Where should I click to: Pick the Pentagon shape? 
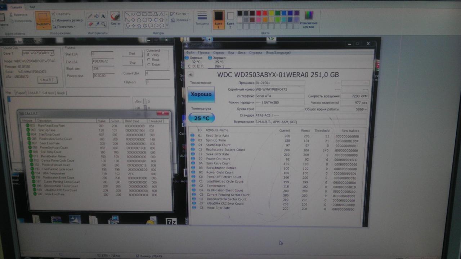139,20
